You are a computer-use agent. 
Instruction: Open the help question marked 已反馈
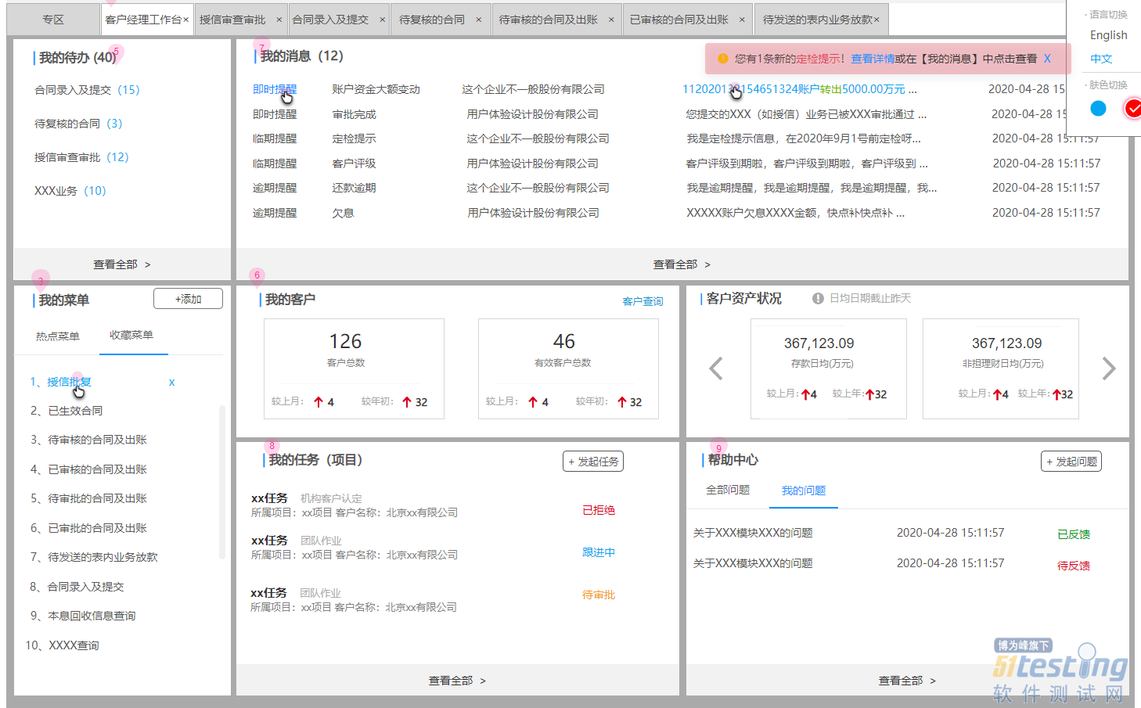point(891,534)
